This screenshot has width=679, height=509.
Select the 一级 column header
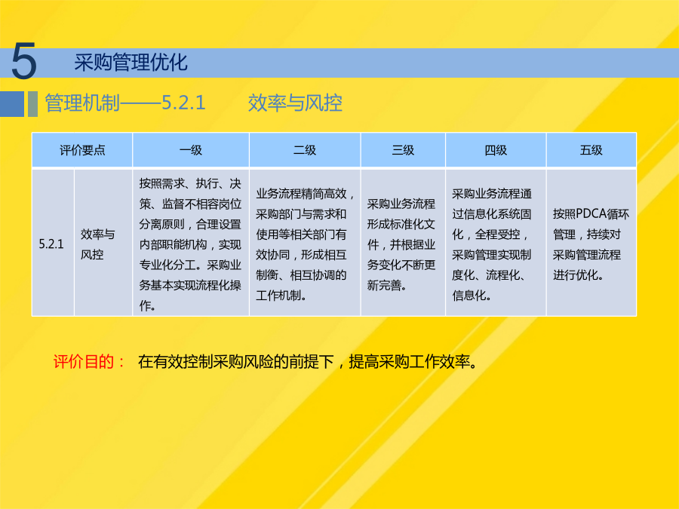(x=191, y=150)
